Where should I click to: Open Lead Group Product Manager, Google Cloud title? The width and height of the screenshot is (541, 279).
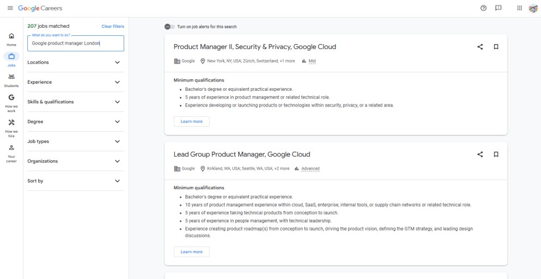[242, 154]
